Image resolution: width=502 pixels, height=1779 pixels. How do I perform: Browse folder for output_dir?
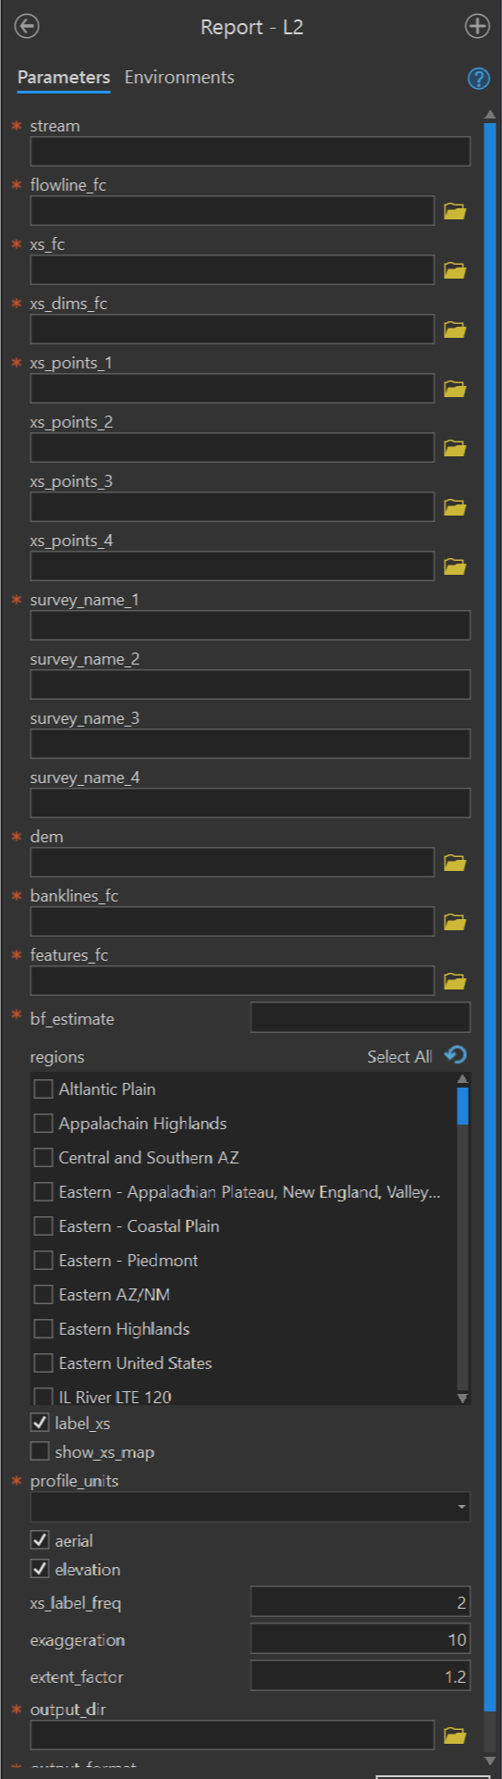[x=455, y=1735]
